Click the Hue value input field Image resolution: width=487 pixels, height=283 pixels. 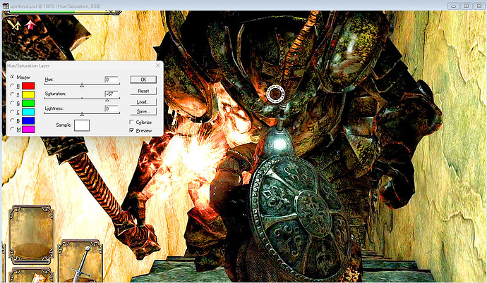112,80
